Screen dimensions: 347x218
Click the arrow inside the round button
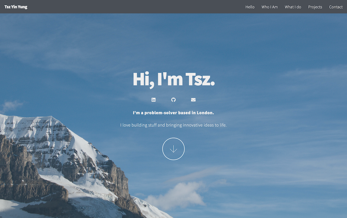click(x=173, y=149)
